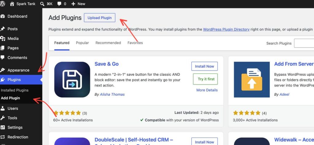Click the Add Plugins page heading

click(65, 18)
